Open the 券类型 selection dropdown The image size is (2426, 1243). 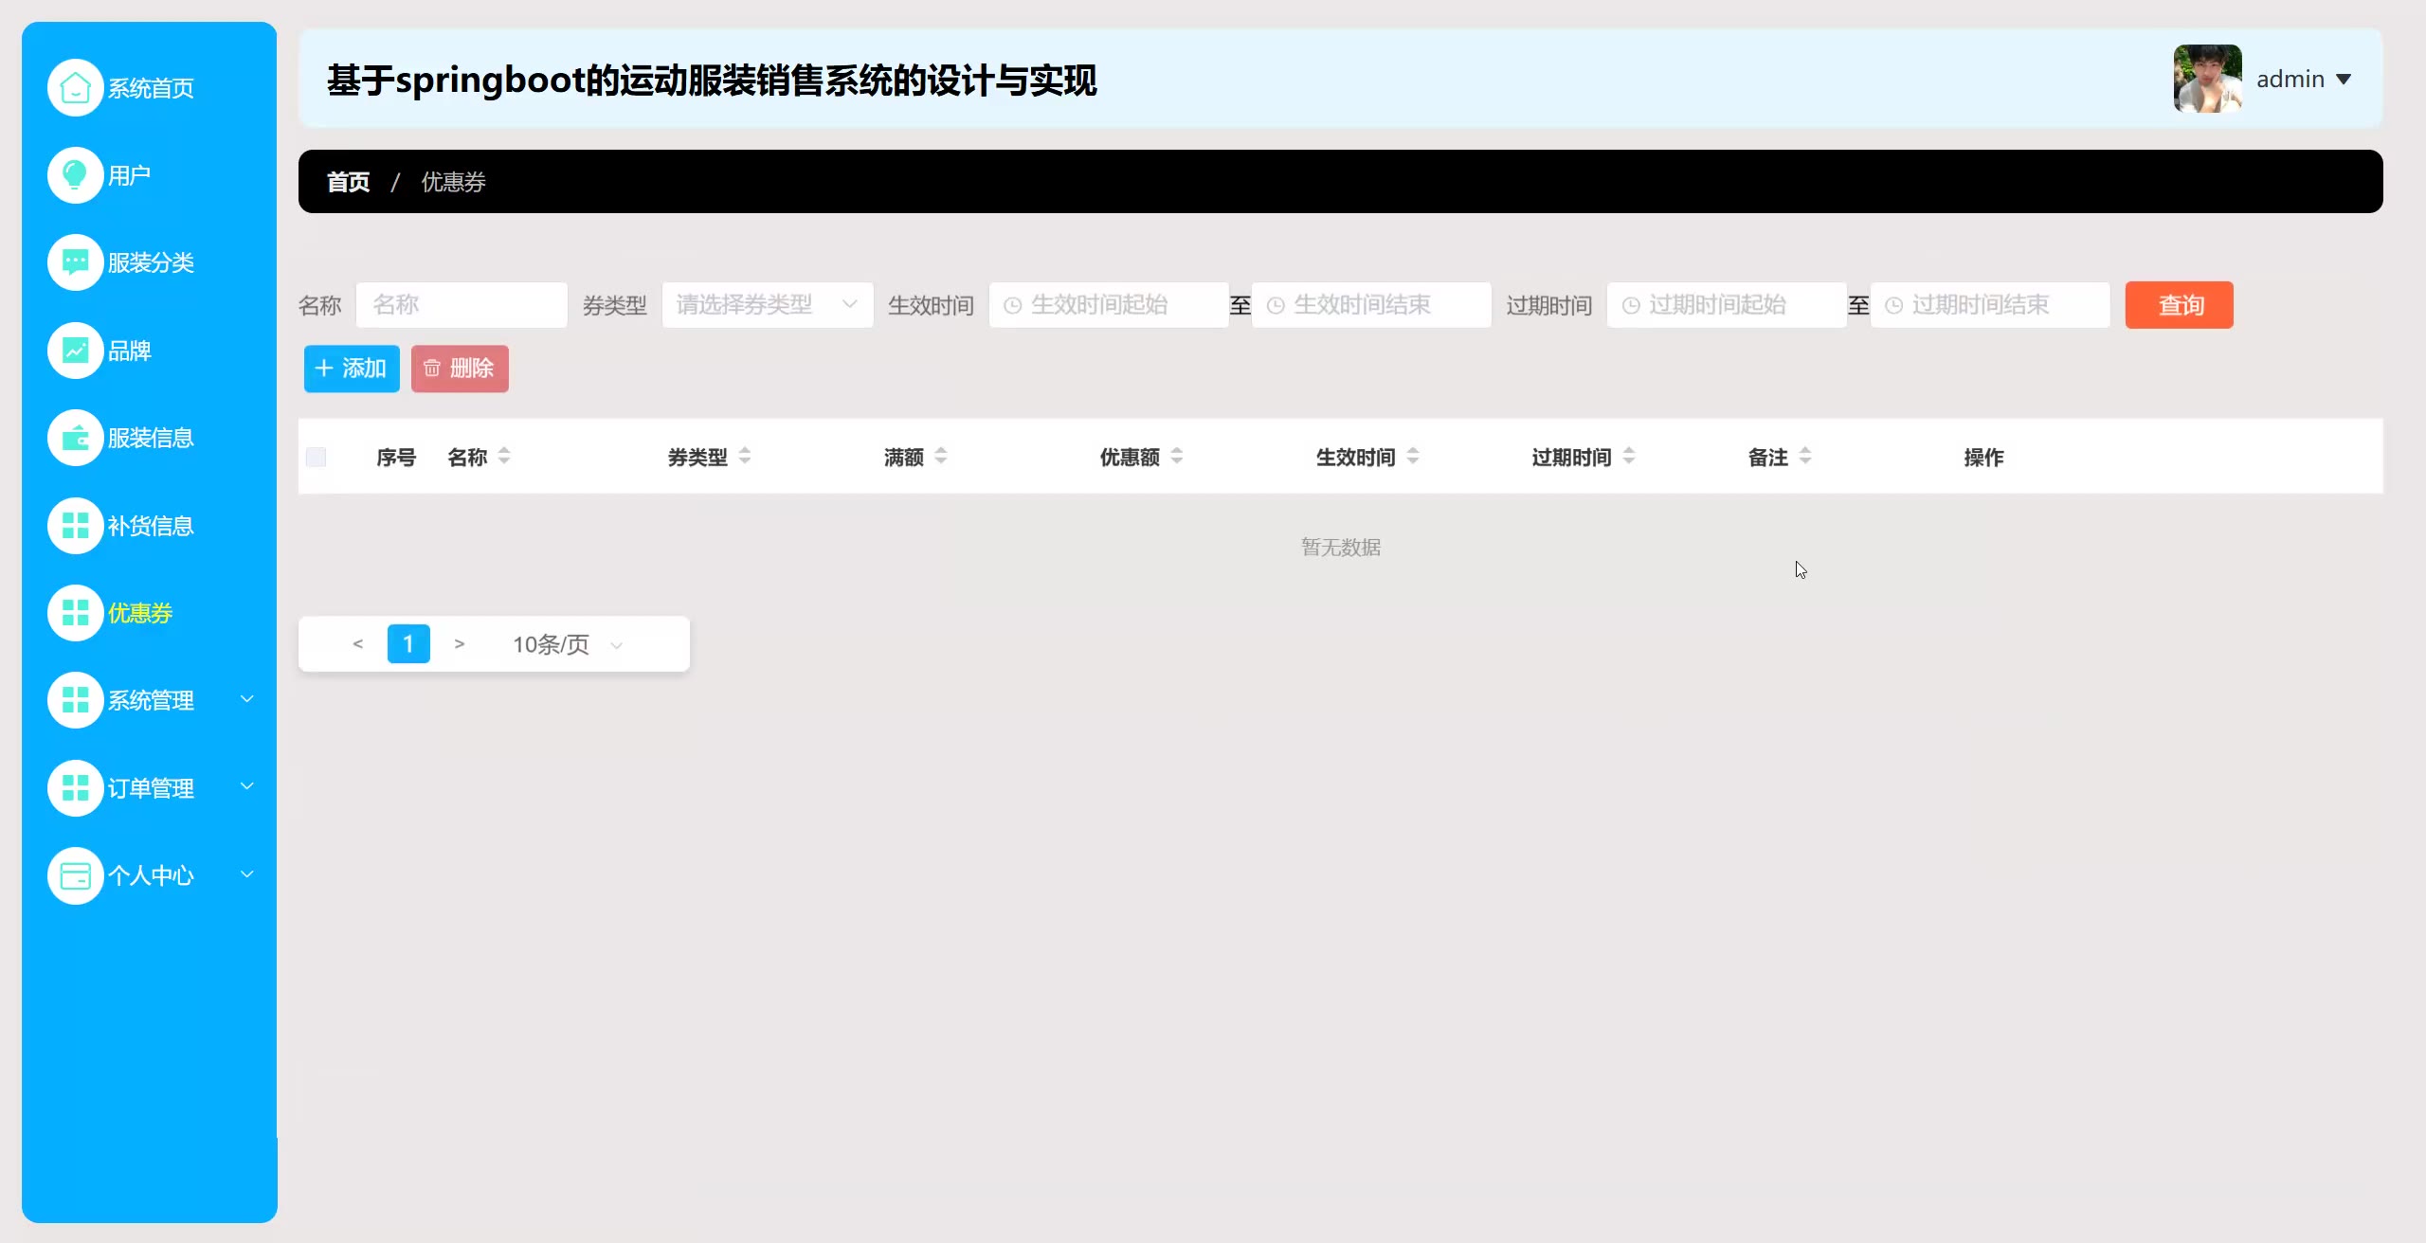coord(767,305)
